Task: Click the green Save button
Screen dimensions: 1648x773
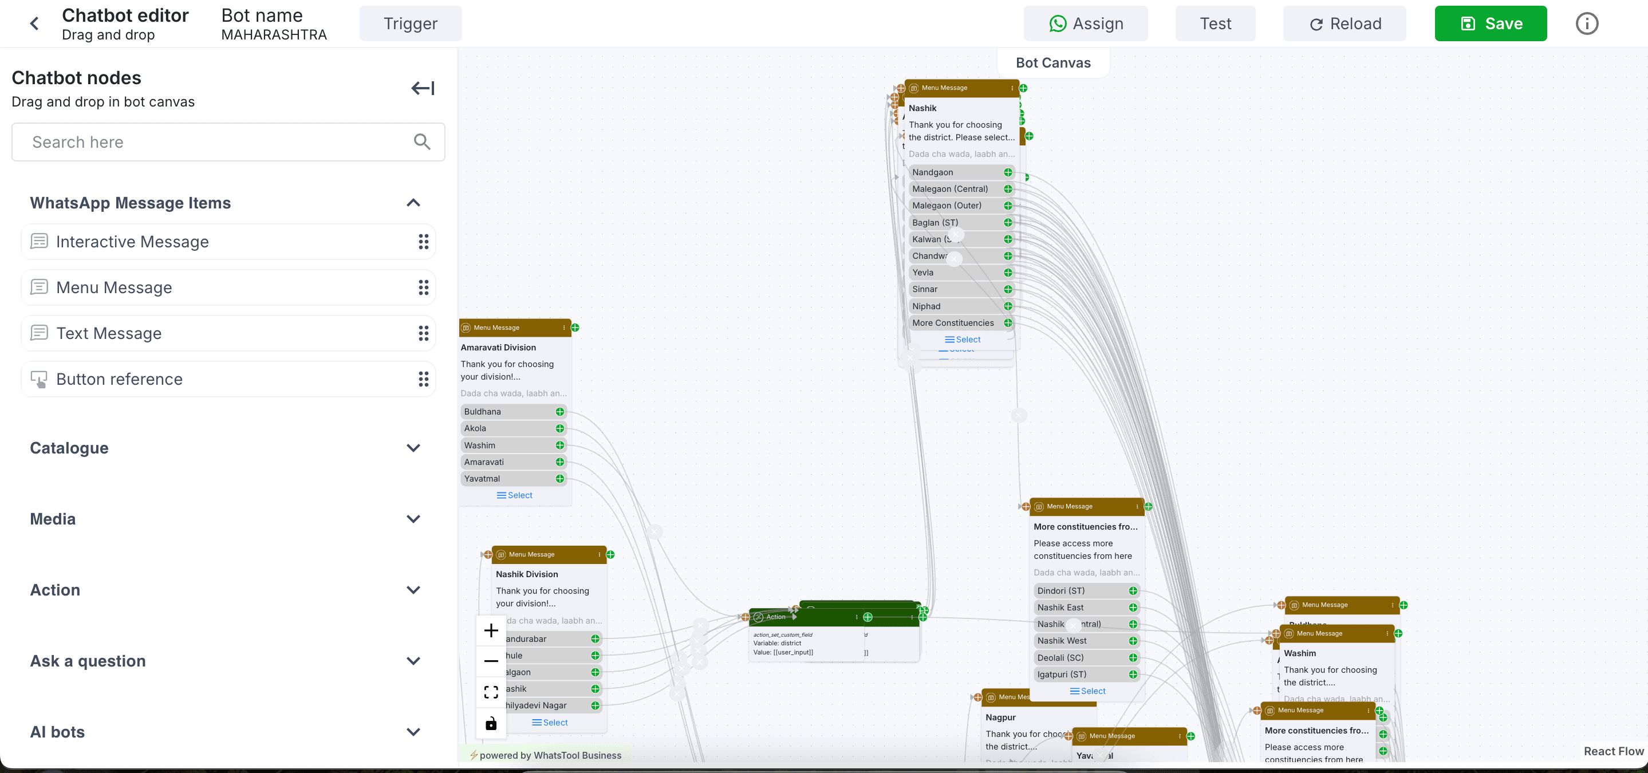Action: (x=1490, y=23)
